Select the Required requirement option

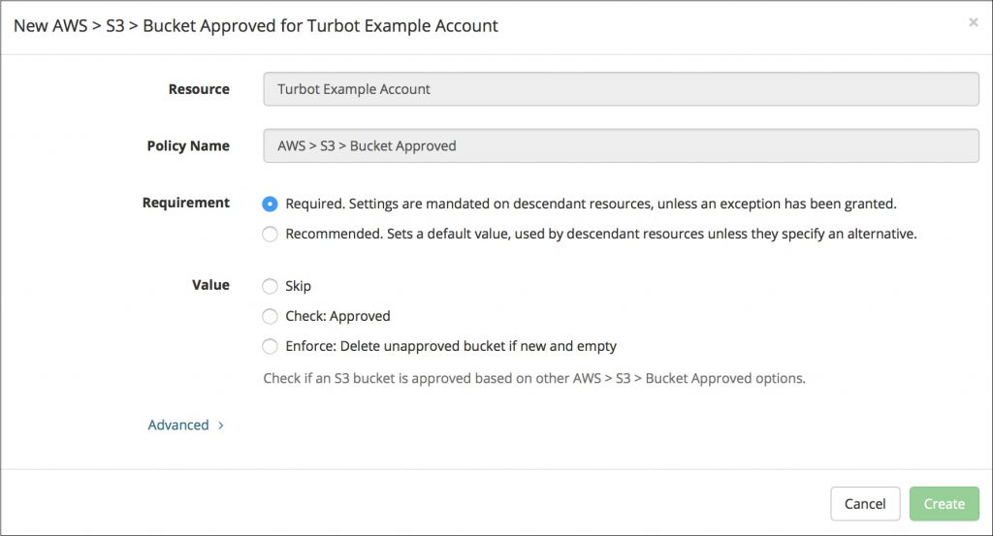(270, 204)
